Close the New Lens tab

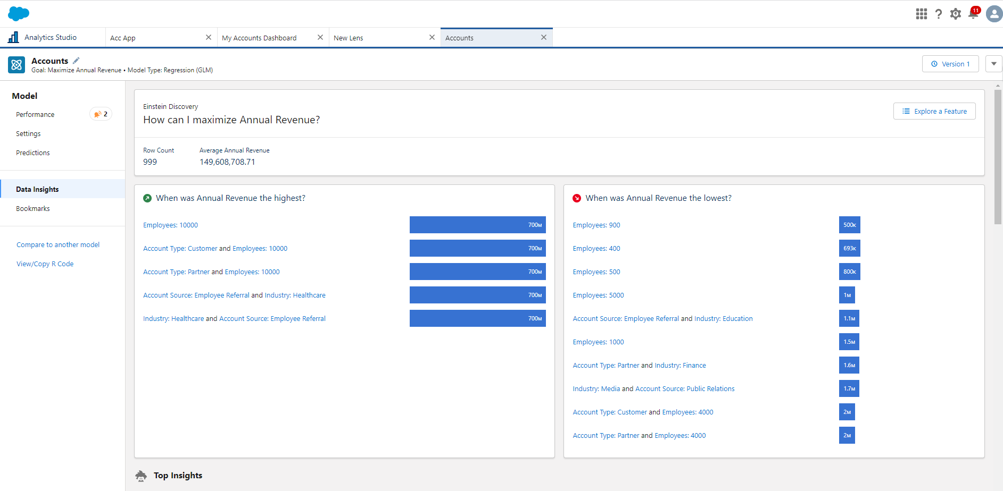[432, 37]
